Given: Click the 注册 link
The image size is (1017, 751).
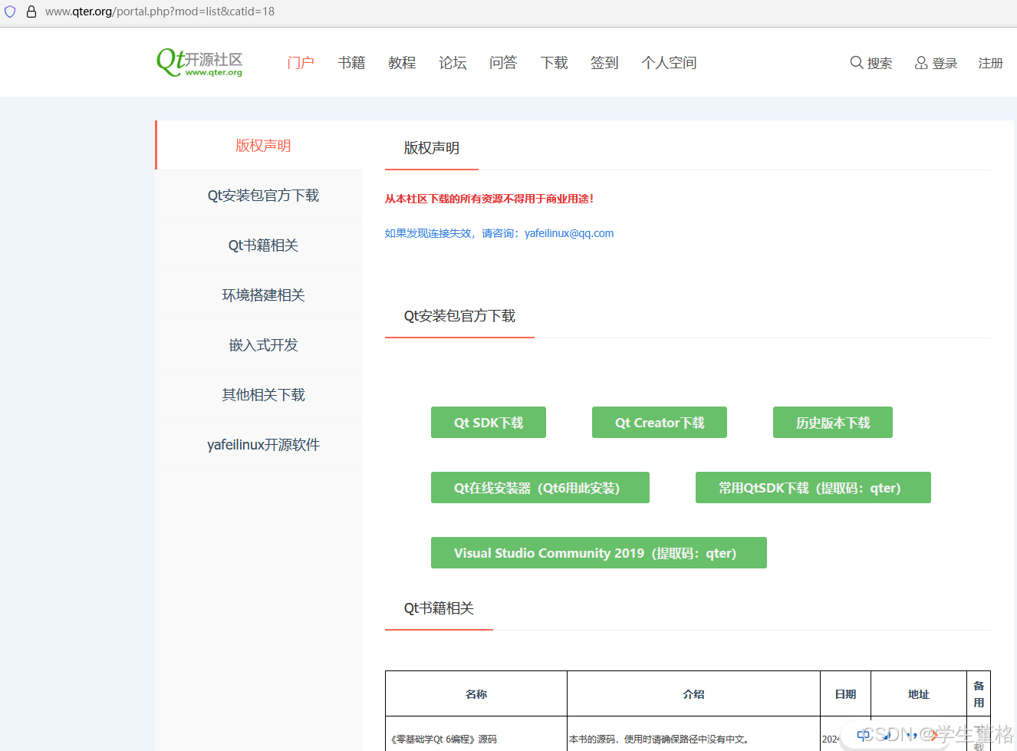Looking at the screenshot, I should [x=990, y=63].
